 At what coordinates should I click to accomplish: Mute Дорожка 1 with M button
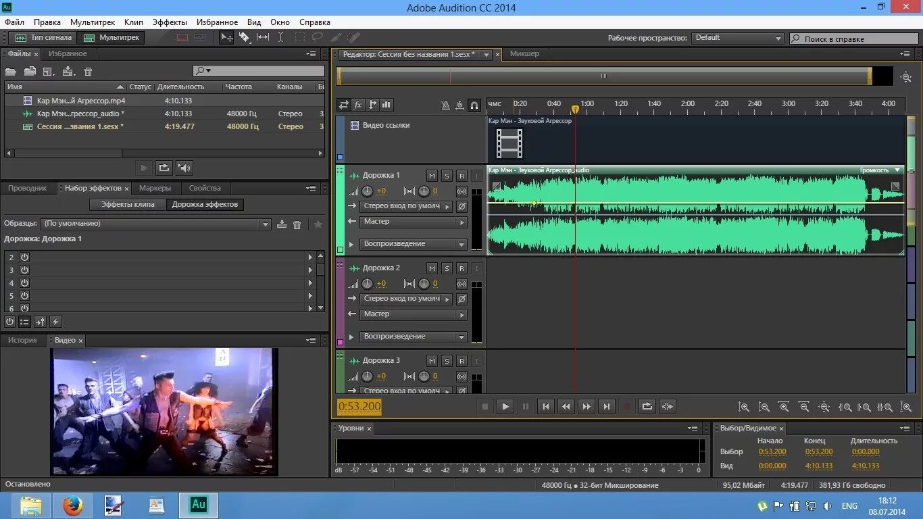[x=432, y=176]
